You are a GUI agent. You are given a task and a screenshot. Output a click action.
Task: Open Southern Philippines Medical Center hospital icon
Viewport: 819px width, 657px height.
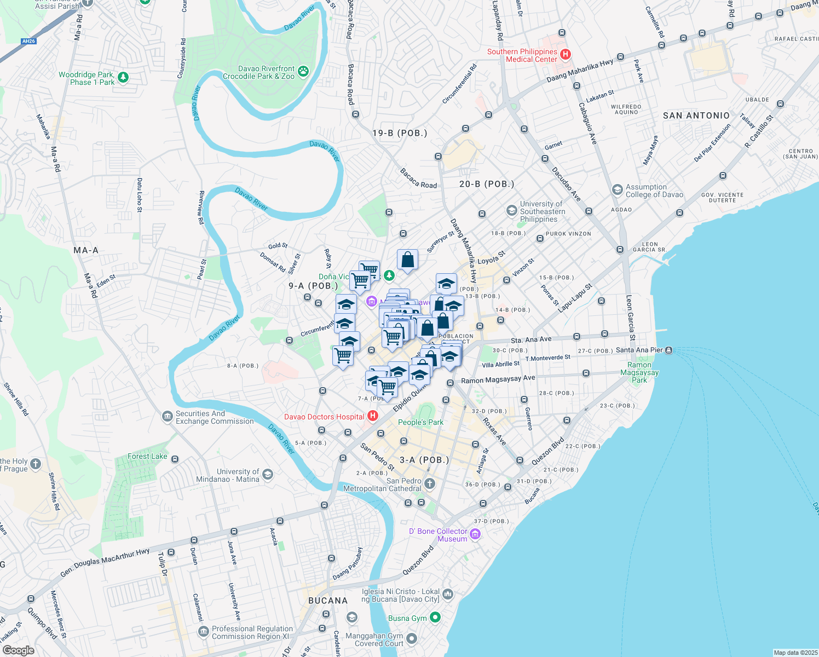(566, 55)
